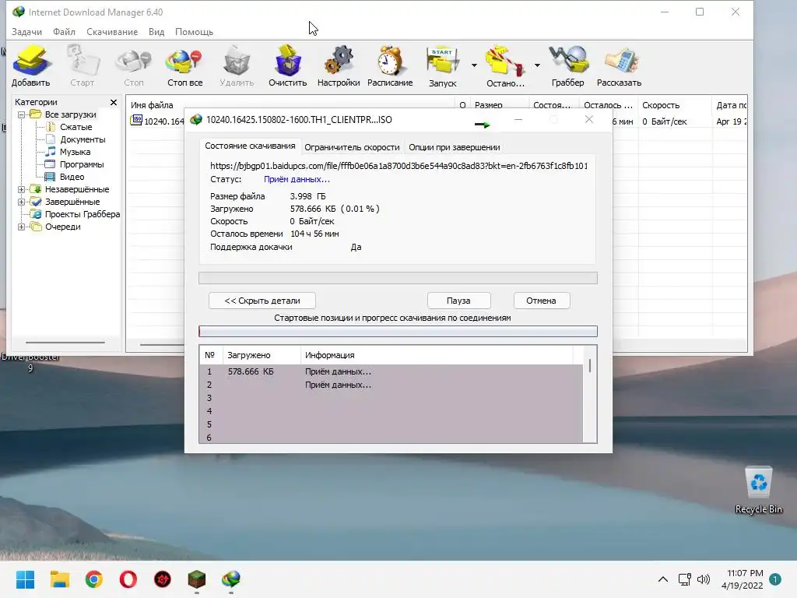
Task: Expand the Завершённые tree node
Action: [x=21, y=202]
